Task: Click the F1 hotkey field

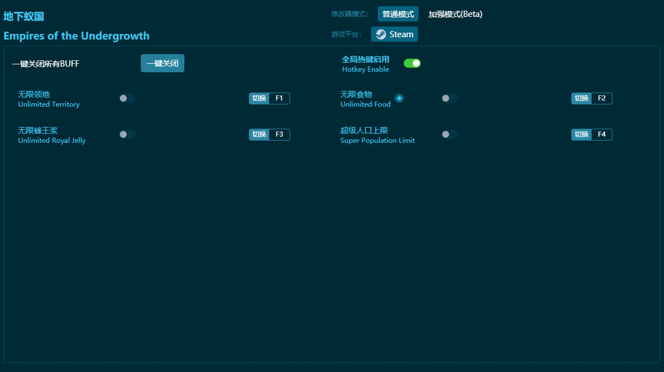Action: 279,98
